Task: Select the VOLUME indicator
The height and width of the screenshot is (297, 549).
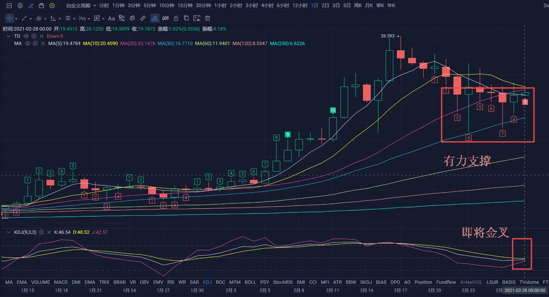Action: coord(40,282)
